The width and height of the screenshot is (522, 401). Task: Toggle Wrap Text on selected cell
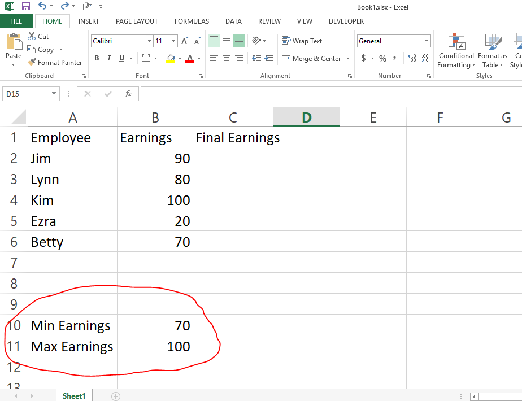302,41
